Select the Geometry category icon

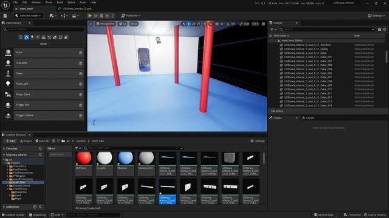(55, 38)
